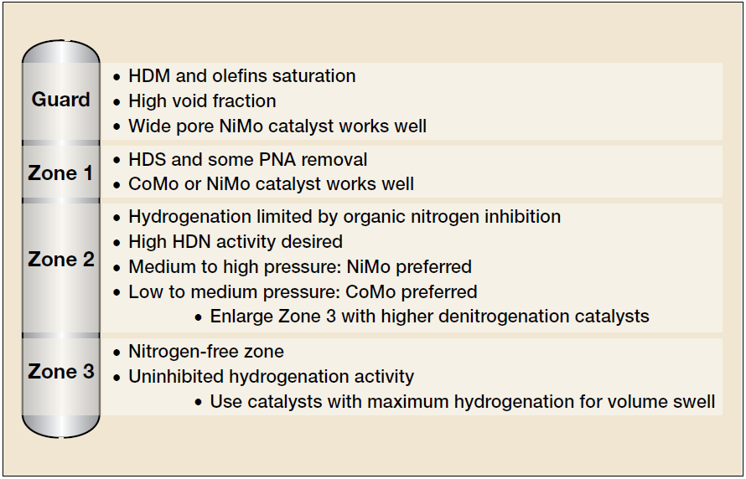The height and width of the screenshot is (479, 746).
Task: Select the Zone 3 reactor section label
Action: (60, 371)
